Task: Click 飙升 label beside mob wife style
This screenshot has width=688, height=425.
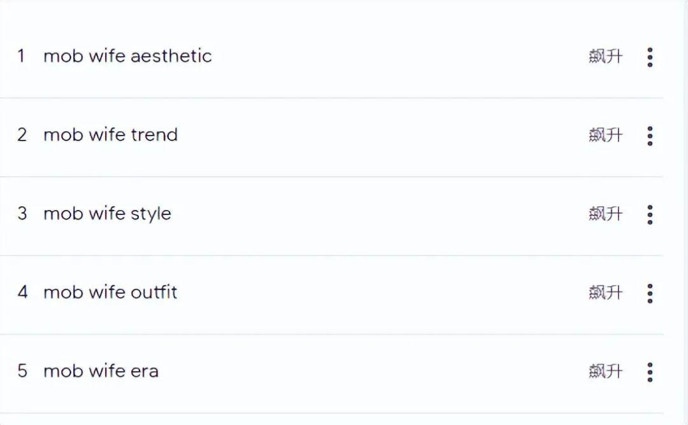Action: click(606, 214)
